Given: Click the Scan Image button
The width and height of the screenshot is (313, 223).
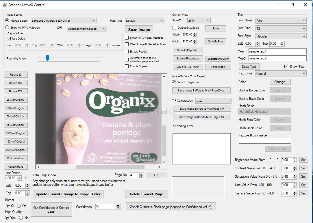Looking at the screenshot, I should pyautogui.click(x=139, y=29).
